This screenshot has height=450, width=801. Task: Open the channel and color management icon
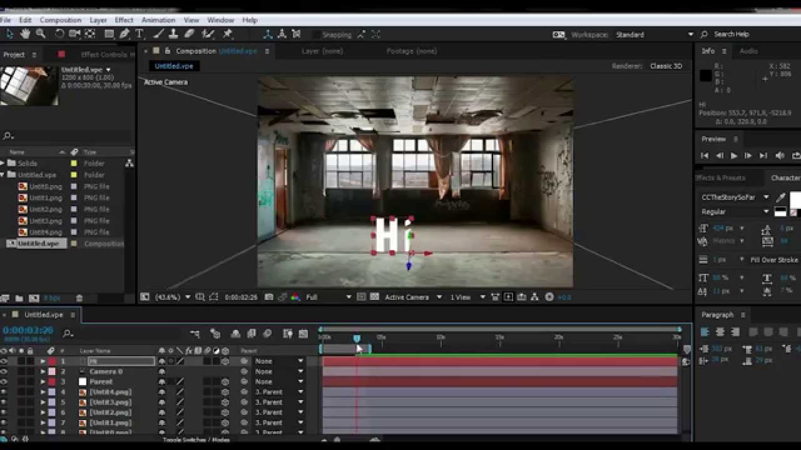(x=295, y=297)
